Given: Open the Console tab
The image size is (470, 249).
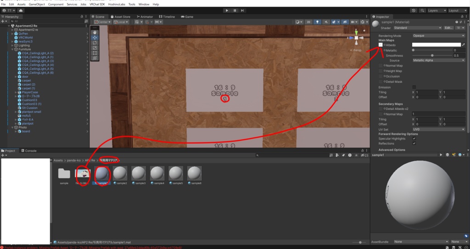Looking at the screenshot, I should 28,151.
